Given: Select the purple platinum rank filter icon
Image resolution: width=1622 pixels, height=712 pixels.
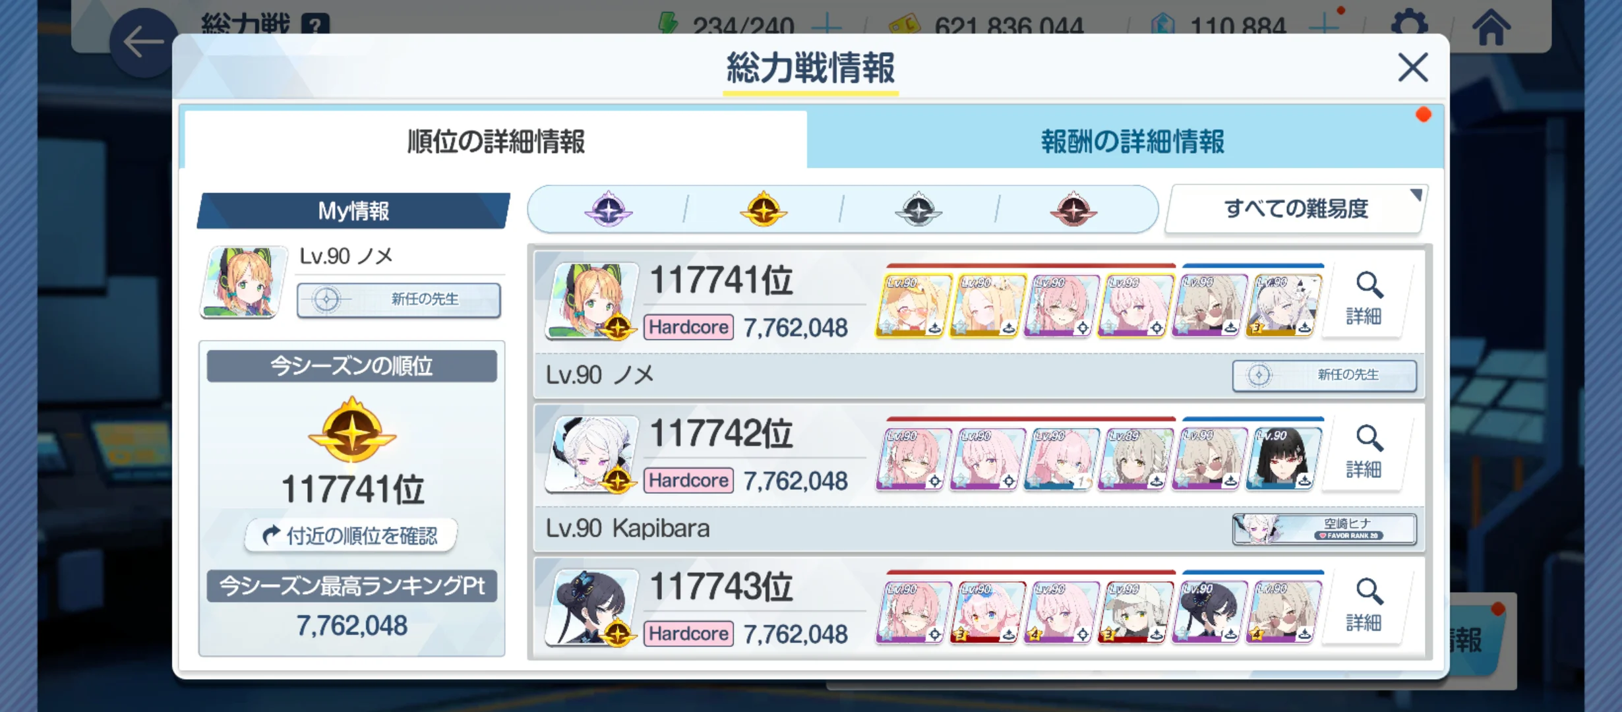Looking at the screenshot, I should point(608,210).
